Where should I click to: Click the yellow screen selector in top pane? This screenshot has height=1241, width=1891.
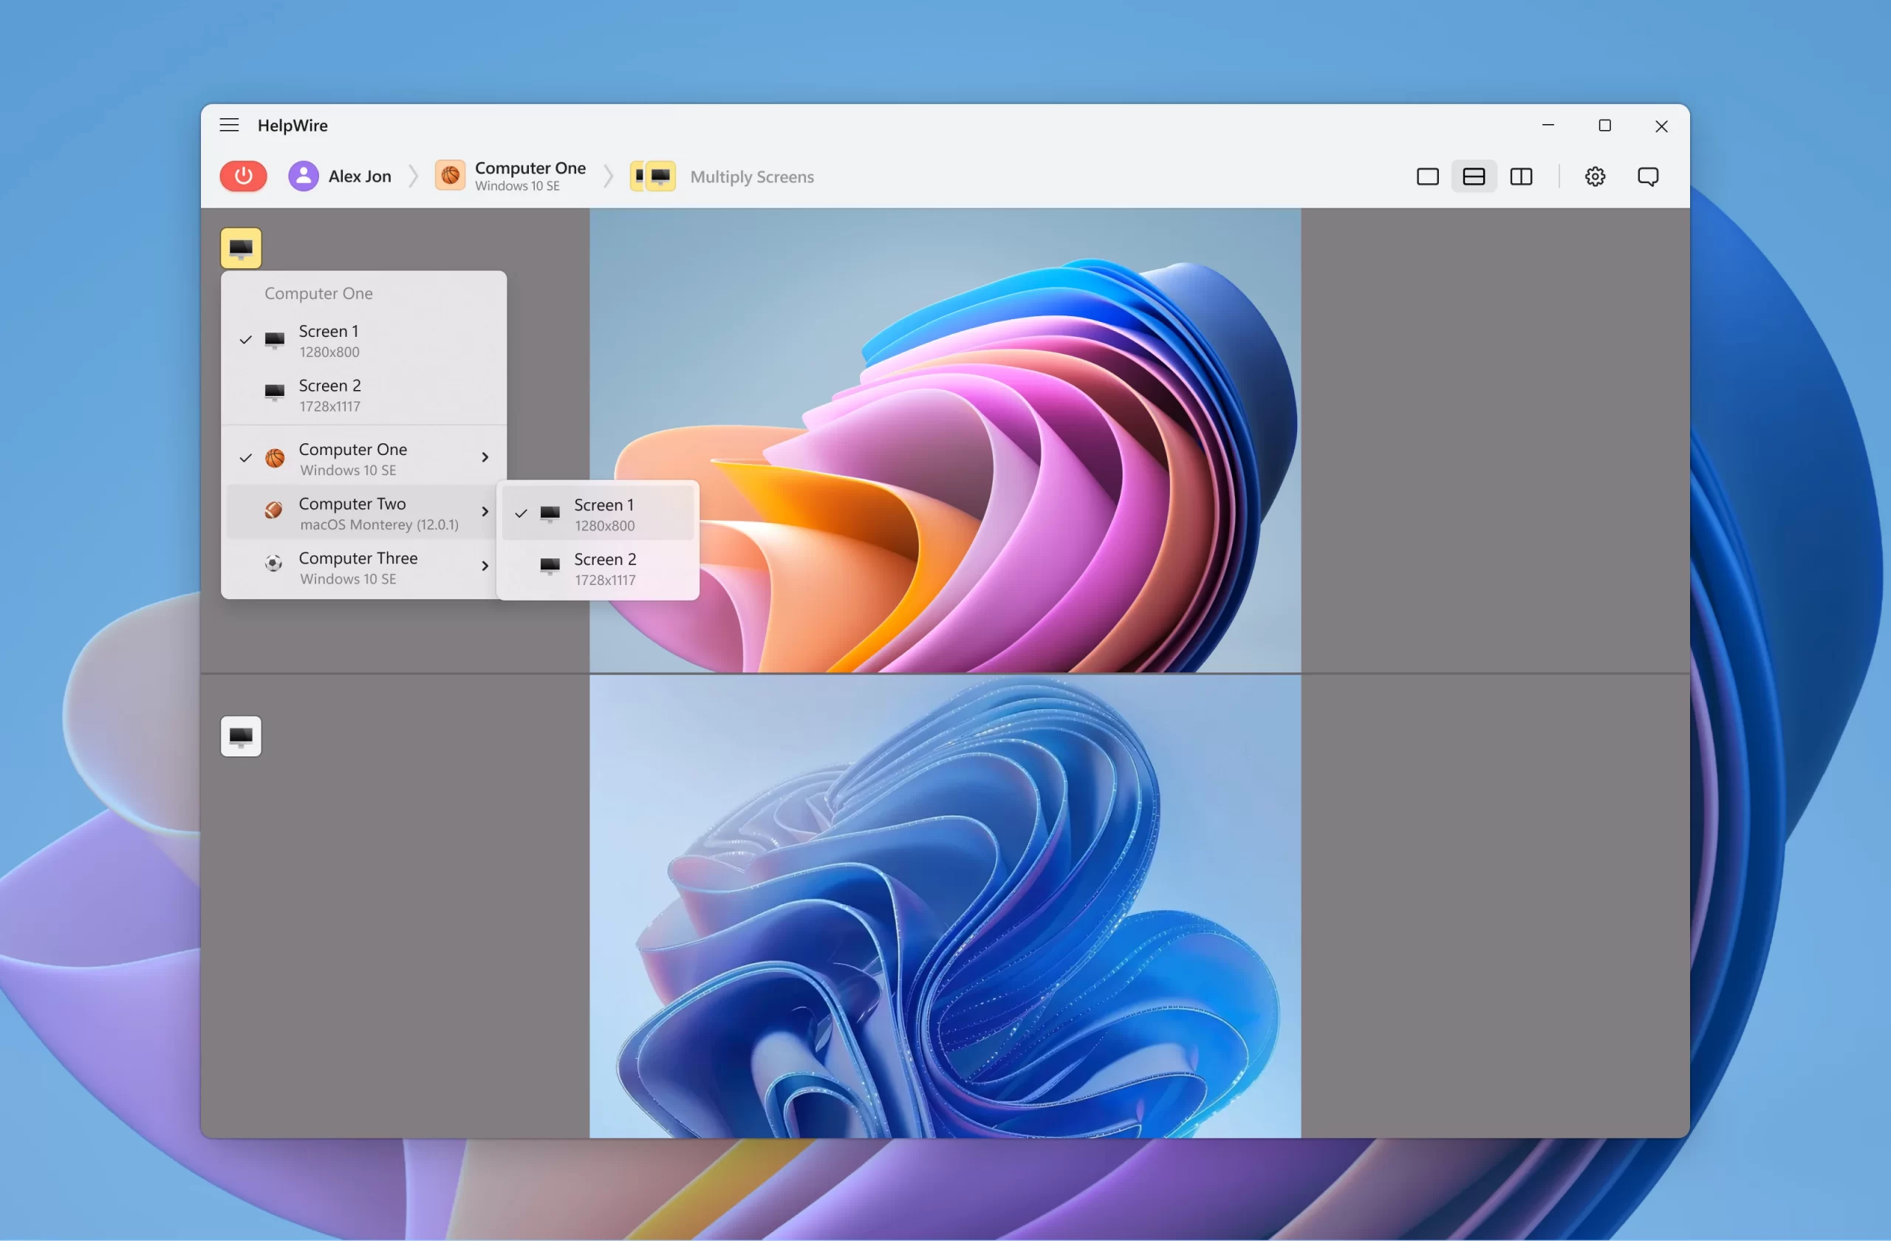pos(241,249)
